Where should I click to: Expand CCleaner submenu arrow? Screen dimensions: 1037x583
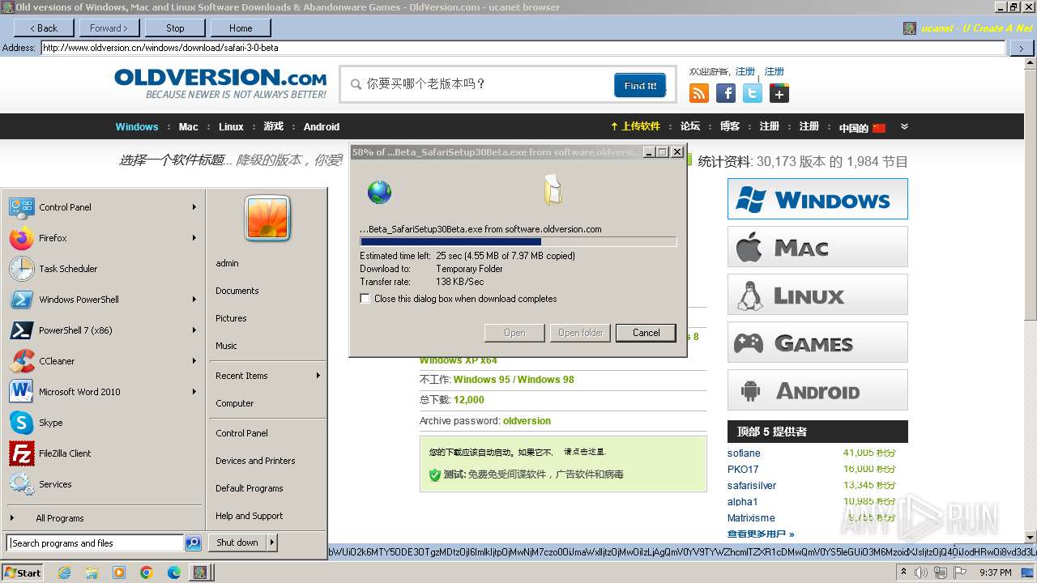point(194,361)
